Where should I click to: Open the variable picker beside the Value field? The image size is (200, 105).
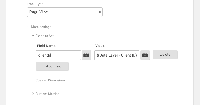point(145,55)
